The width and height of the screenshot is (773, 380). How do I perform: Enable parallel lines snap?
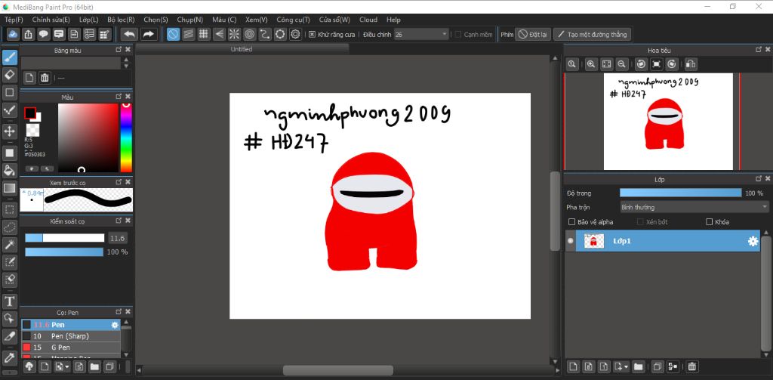188,34
